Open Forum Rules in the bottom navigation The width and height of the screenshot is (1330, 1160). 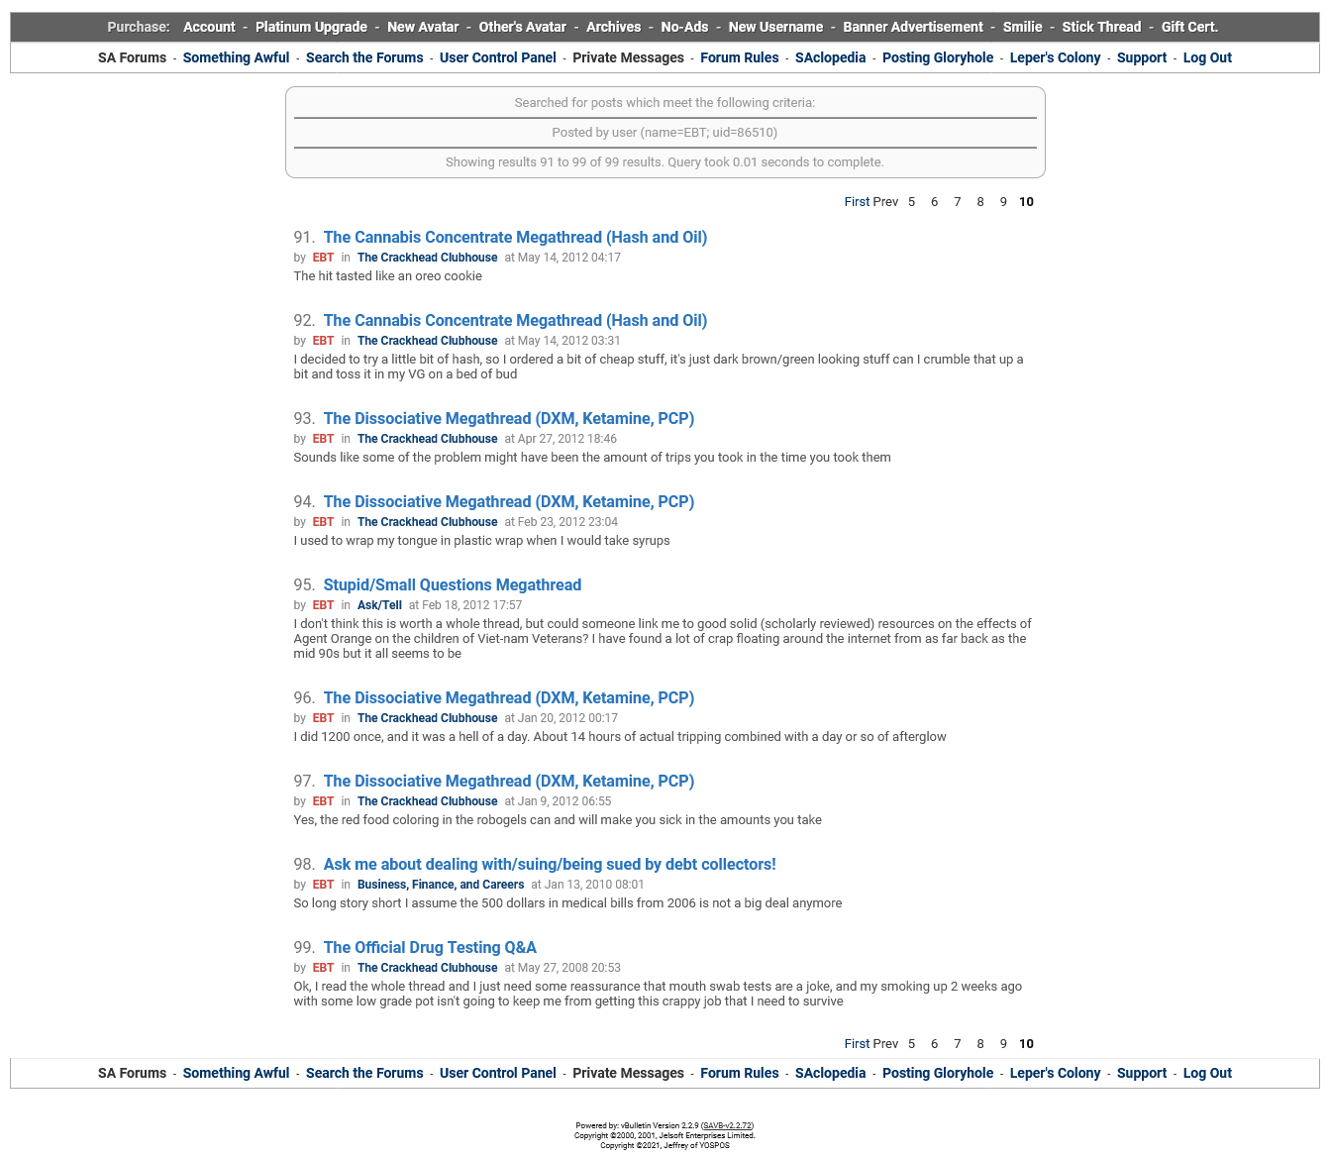tap(740, 1073)
